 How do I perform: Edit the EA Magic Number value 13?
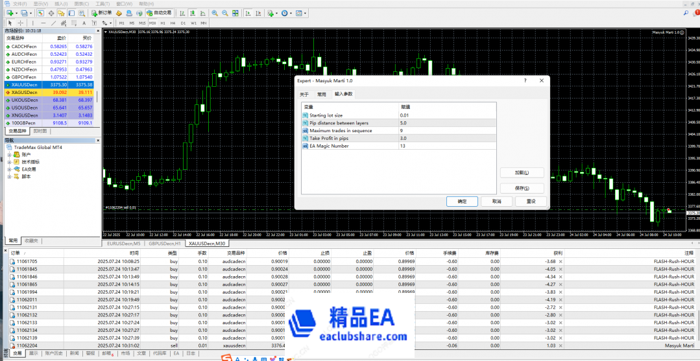(x=446, y=146)
